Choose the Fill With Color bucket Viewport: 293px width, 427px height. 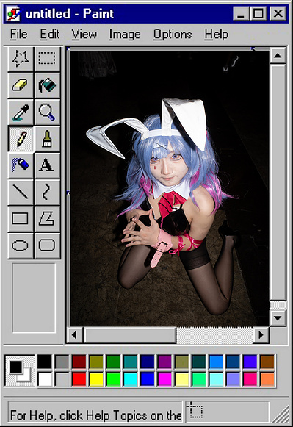pos(47,86)
